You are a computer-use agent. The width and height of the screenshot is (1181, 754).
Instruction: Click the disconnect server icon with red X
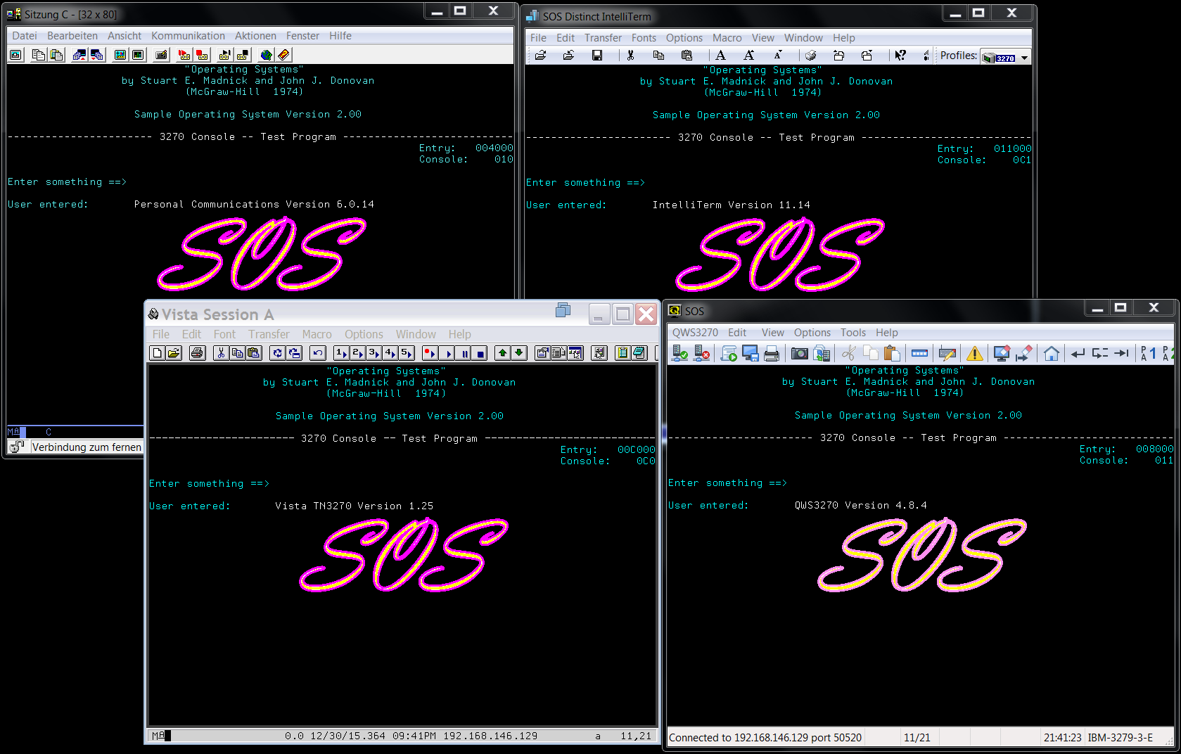point(701,353)
